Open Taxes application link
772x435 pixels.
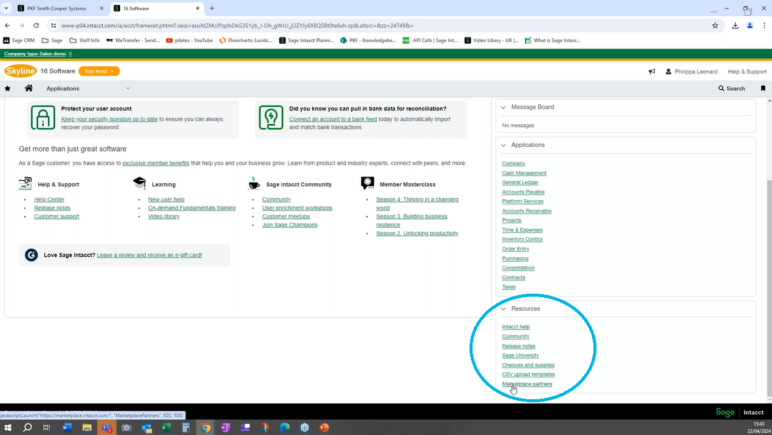coord(509,287)
